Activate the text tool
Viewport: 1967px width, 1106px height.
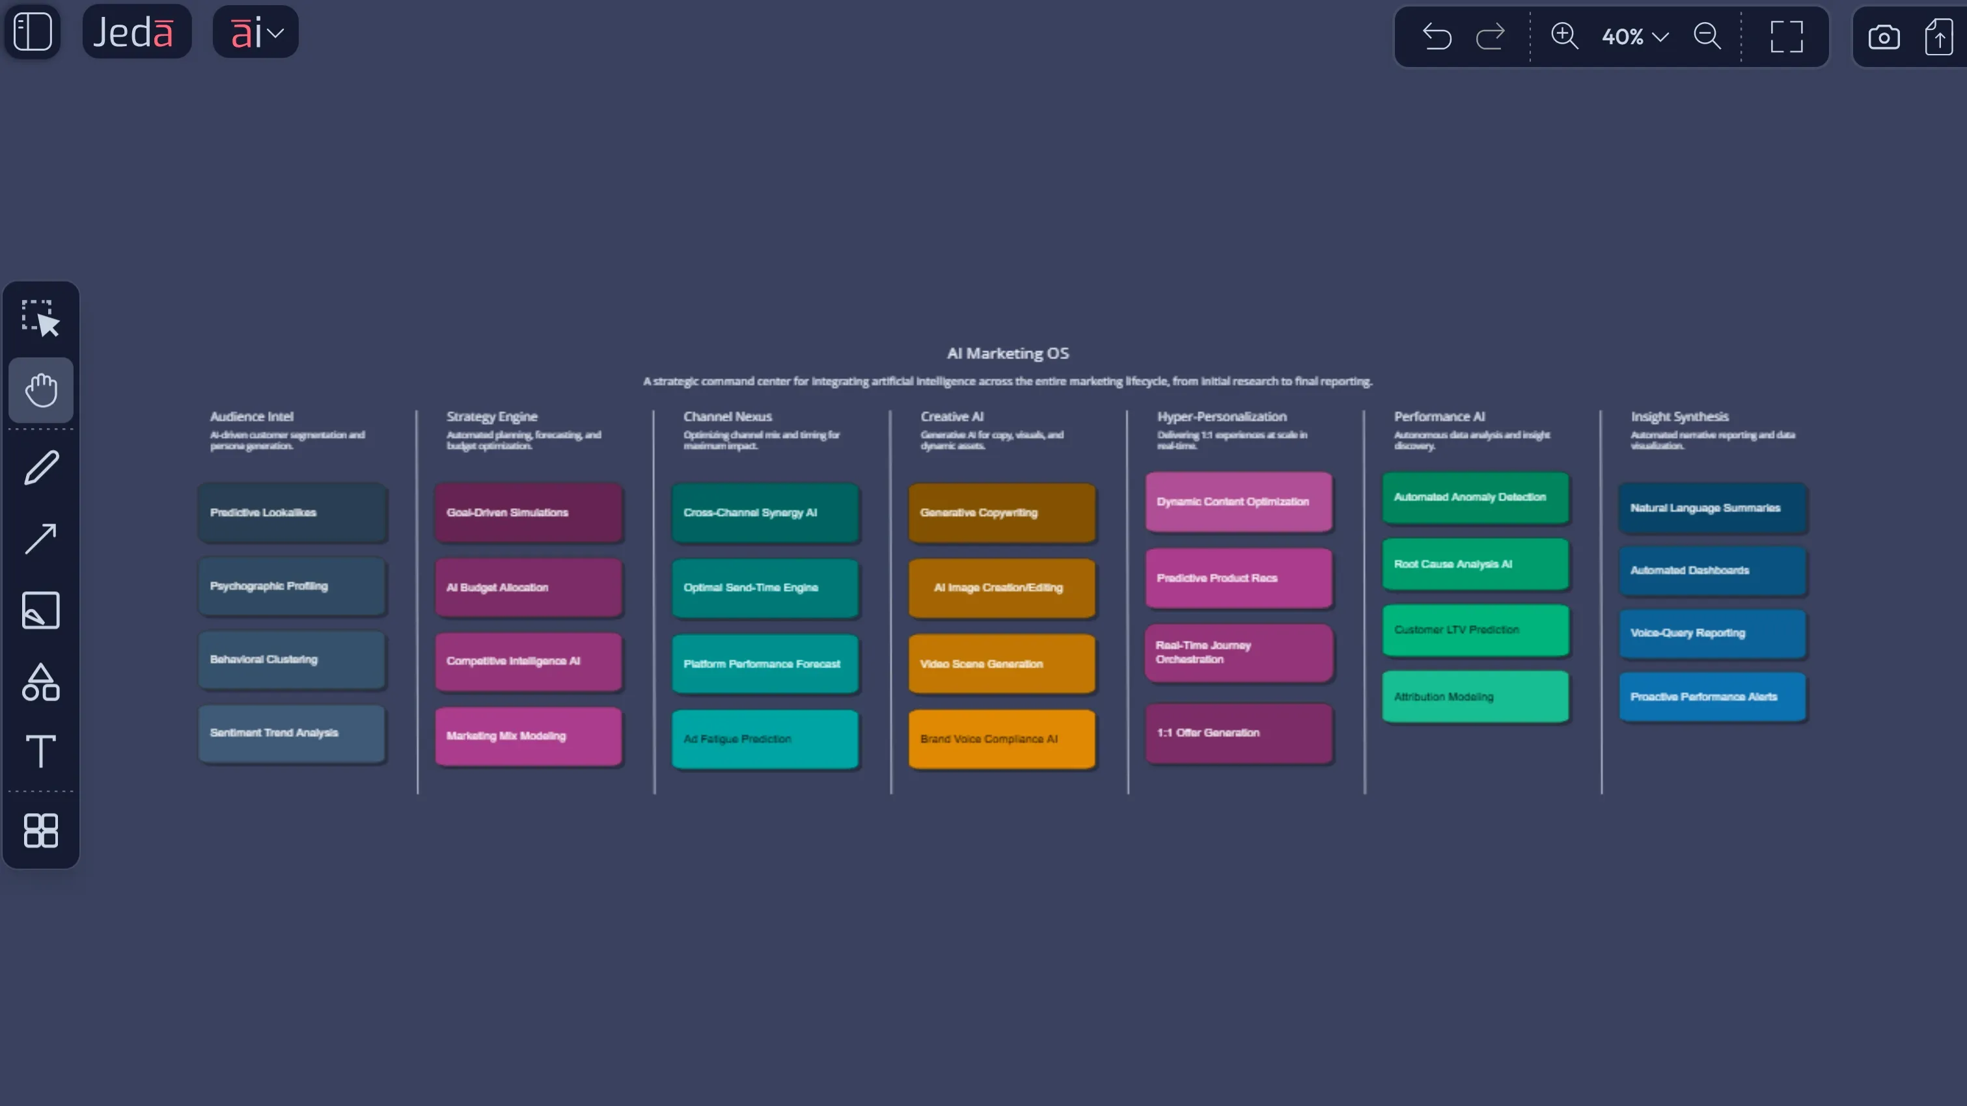coord(40,752)
